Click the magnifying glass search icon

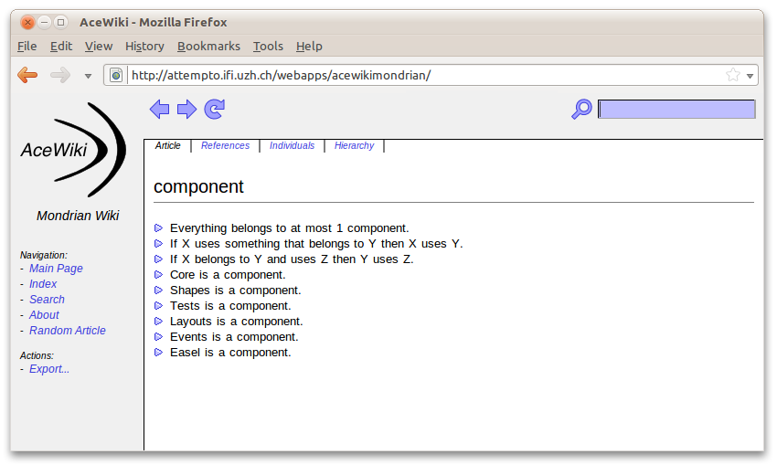pos(581,110)
